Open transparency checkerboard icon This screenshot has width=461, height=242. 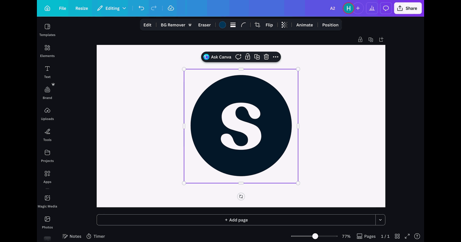click(x=284, y=25)
